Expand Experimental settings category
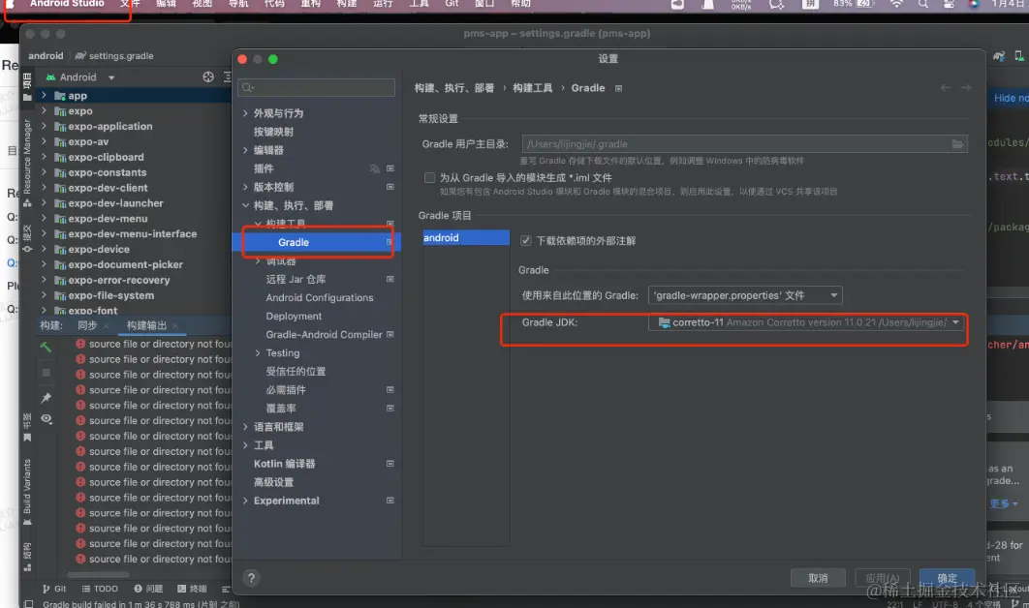This screenshot has width=1029, height=608. click(x=245, y=501)
